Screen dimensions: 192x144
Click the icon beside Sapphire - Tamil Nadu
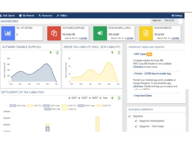click(136, 126)
